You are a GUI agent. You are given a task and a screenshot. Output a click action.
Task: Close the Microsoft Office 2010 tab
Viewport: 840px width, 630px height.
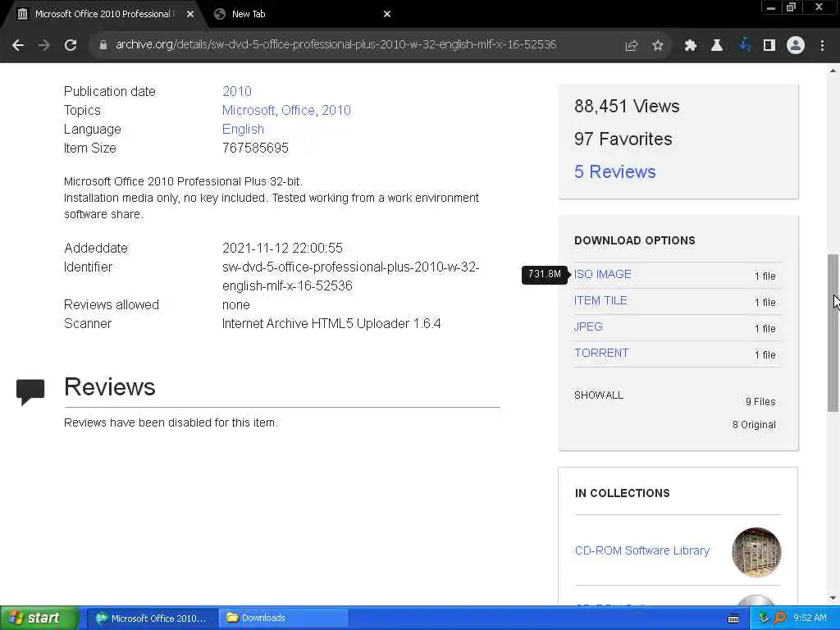tap(190, 15)
